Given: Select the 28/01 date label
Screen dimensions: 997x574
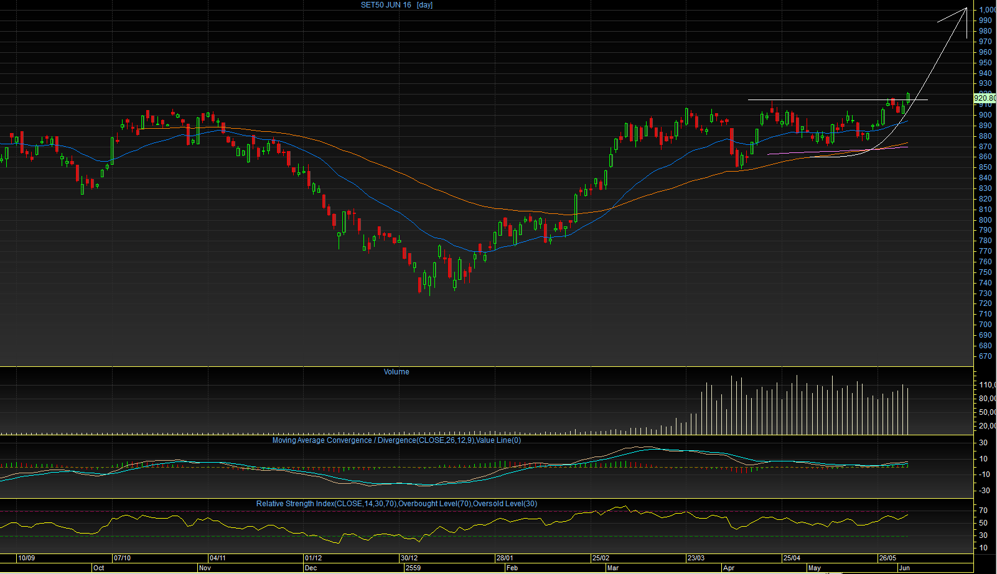Looking at the screenshot, I should pos(505,558).
